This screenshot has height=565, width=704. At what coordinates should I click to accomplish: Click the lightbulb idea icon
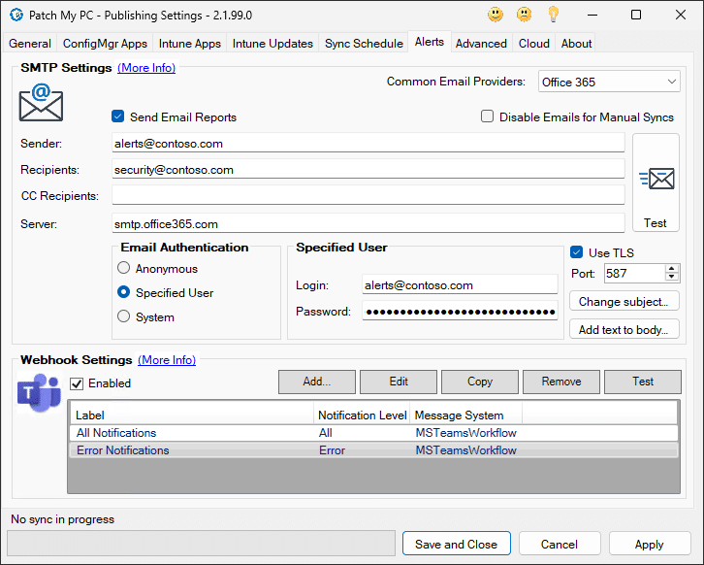click(554, 15)
